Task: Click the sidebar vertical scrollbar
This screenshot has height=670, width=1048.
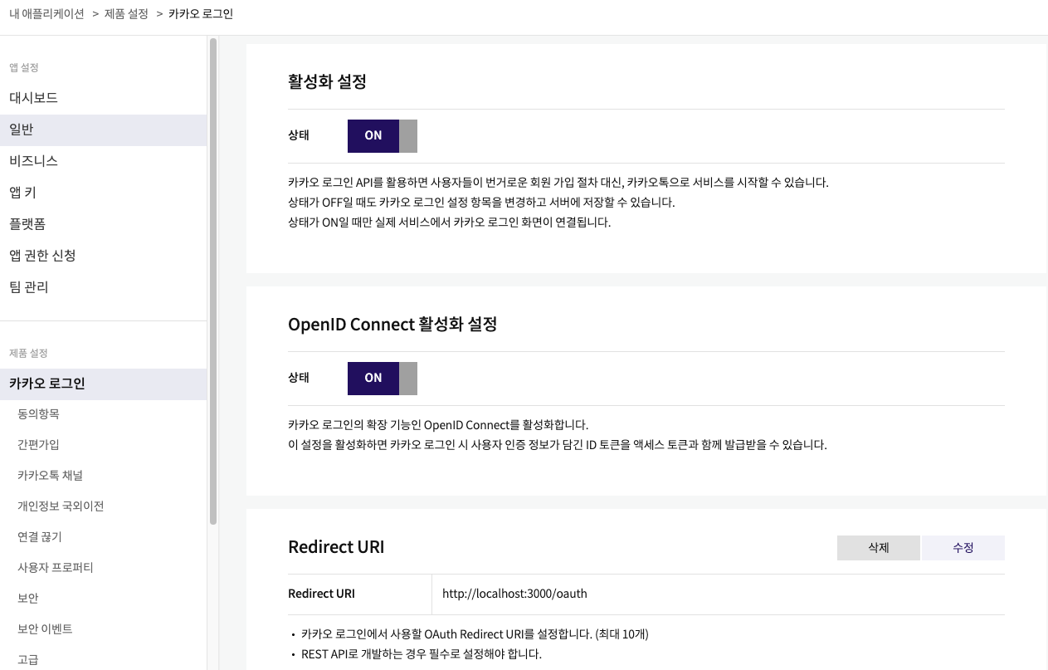Action: click(213, 281)
